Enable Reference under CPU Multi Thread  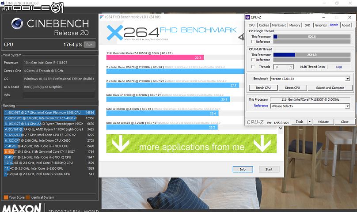(x=253, y=60)
